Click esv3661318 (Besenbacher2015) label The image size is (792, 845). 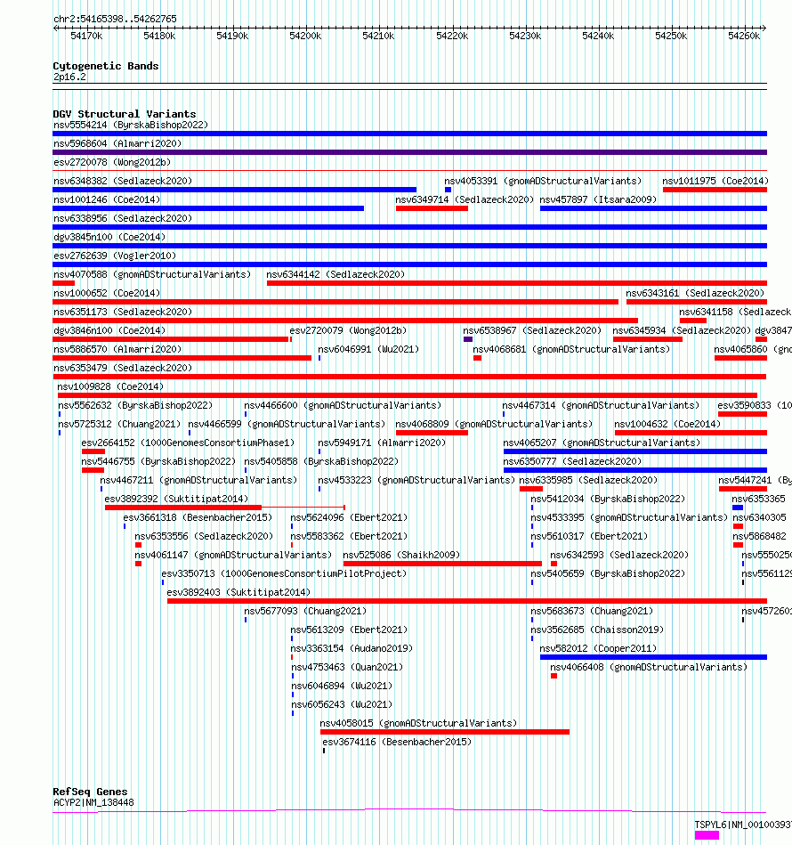(198, 518)
